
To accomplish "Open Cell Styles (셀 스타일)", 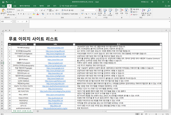I will [x=110, y=12].
